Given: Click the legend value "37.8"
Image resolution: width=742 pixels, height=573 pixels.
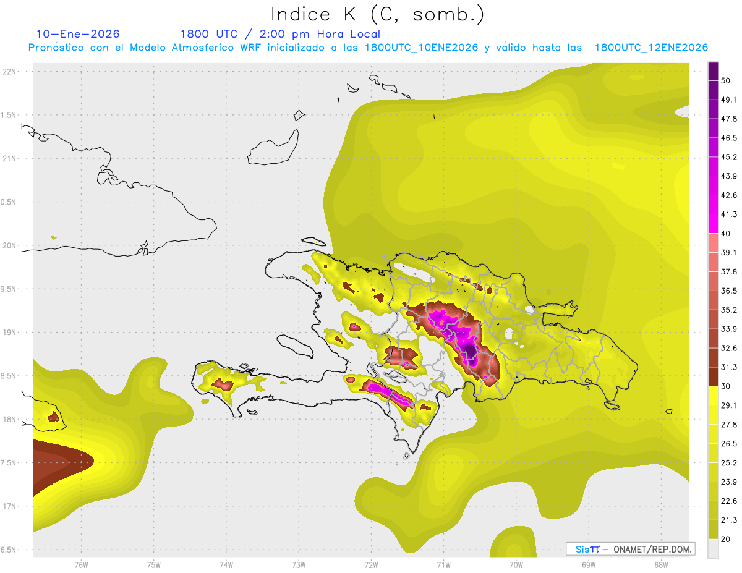Looking at the screenshot, I should tap(728, 271).
